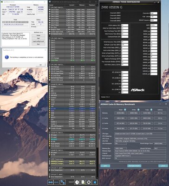Click the Home button in TestMem5
169x186 pixels.
coord(39,35)
